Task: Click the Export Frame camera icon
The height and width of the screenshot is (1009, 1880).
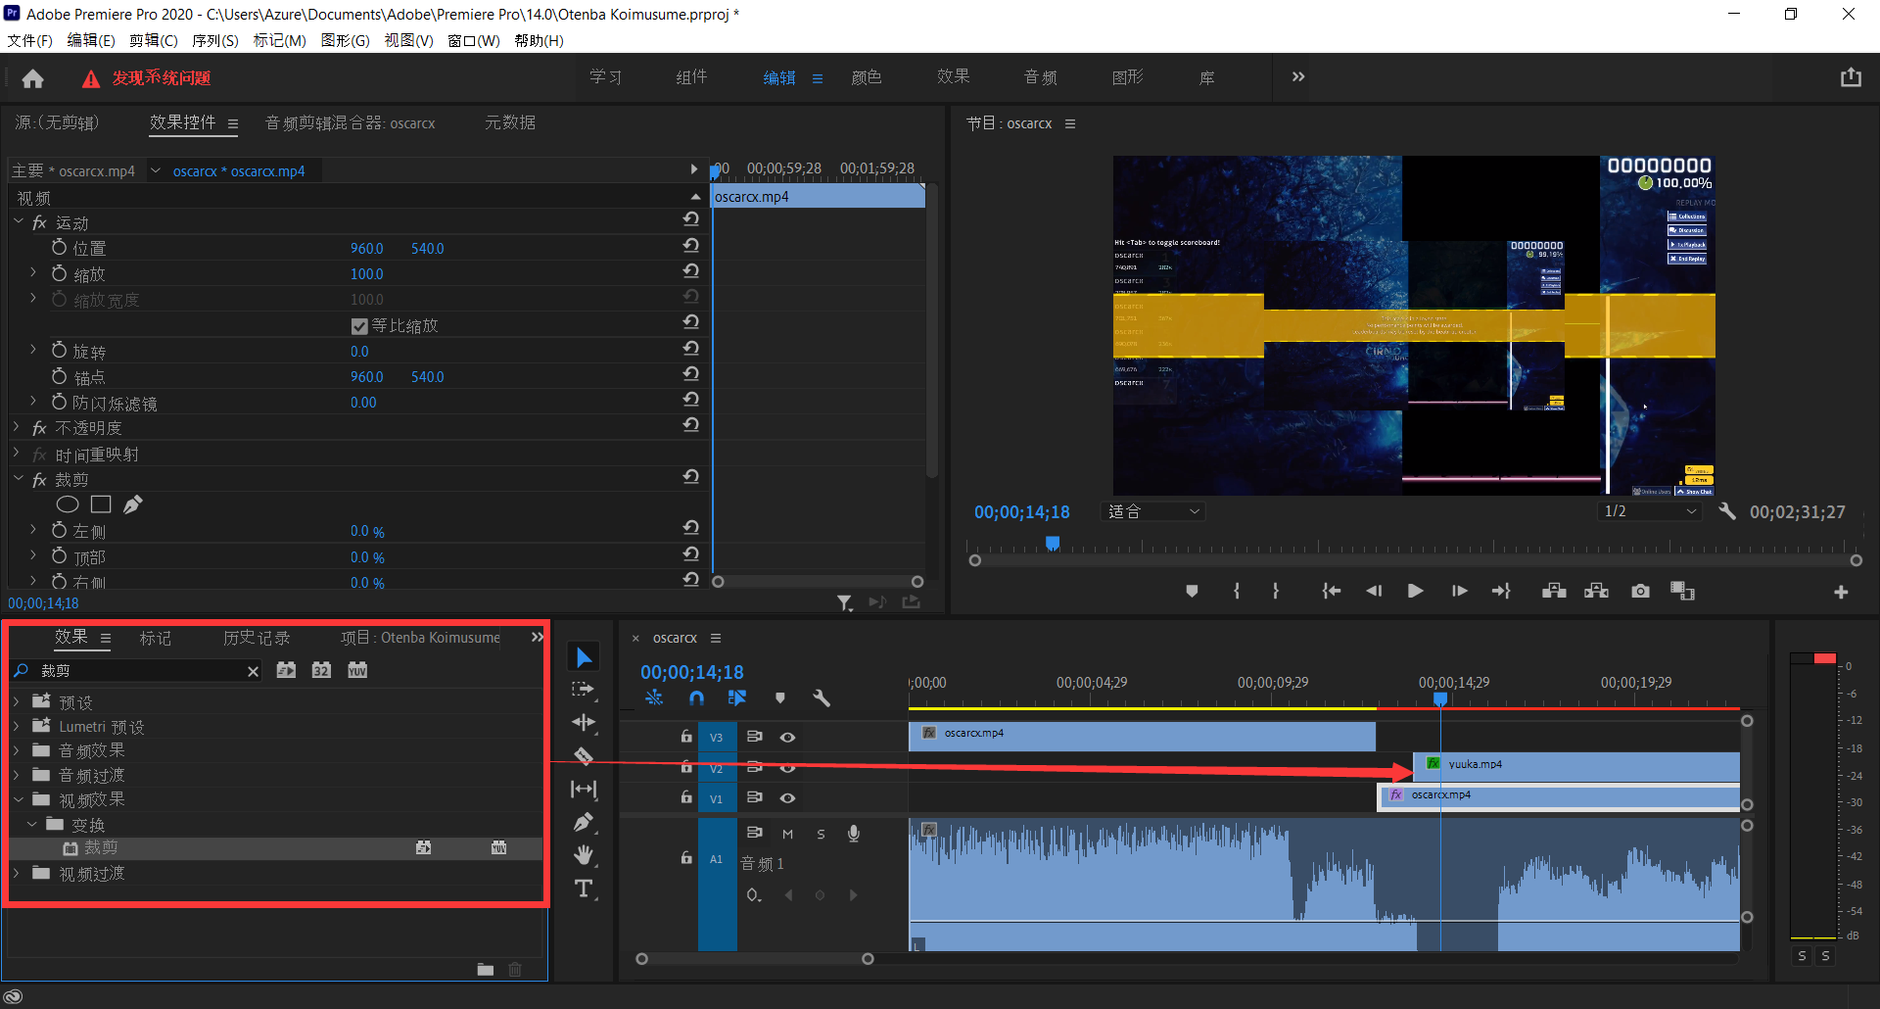Action: [1640, 591]
